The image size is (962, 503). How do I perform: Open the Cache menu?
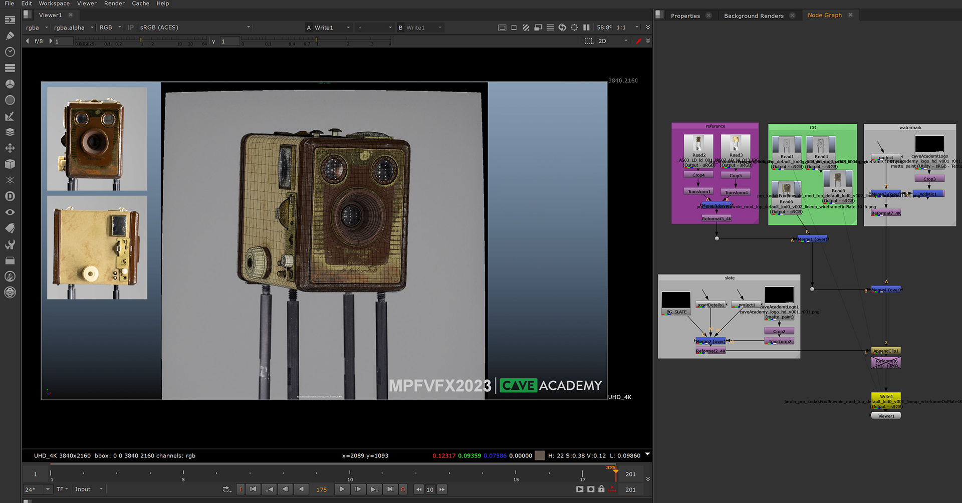[140, 4]
